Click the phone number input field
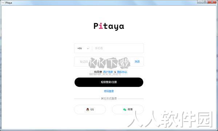Screen dimensions: 218x131 [118, 48]
